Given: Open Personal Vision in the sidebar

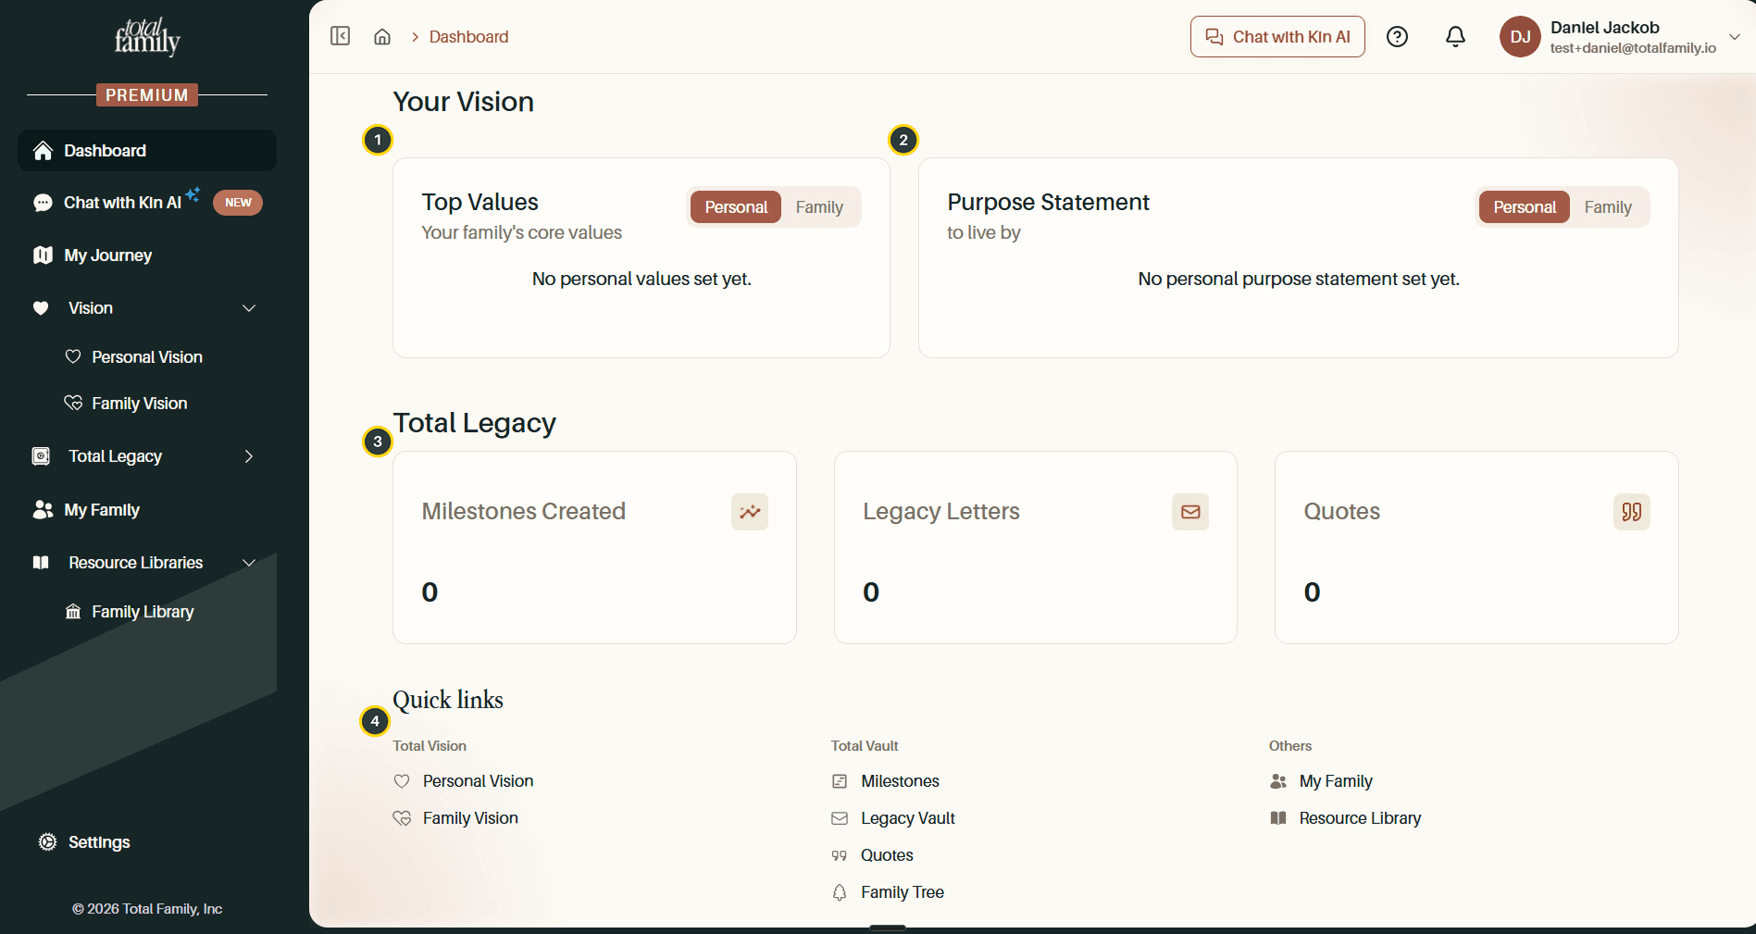Looking at the screenshot, I should [147, 357].
